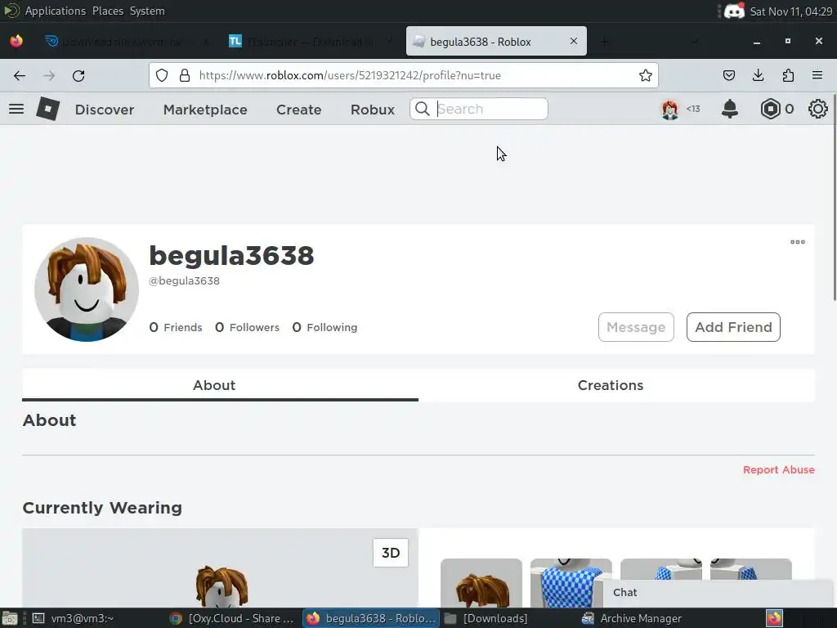Open a new browser tab

coord(604,41)
